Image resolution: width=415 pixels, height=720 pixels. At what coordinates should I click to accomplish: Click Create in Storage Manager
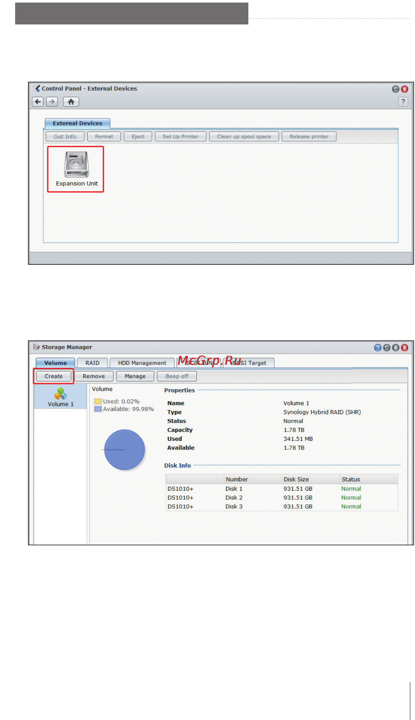click(x=54, y=376)
